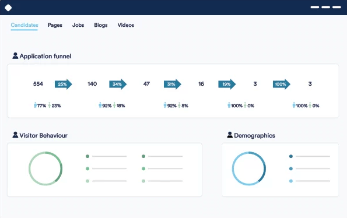Click the female icon next to 18%
Image resolution: width=347 pixels, height=218 pixels.
(x=114, y=105)
